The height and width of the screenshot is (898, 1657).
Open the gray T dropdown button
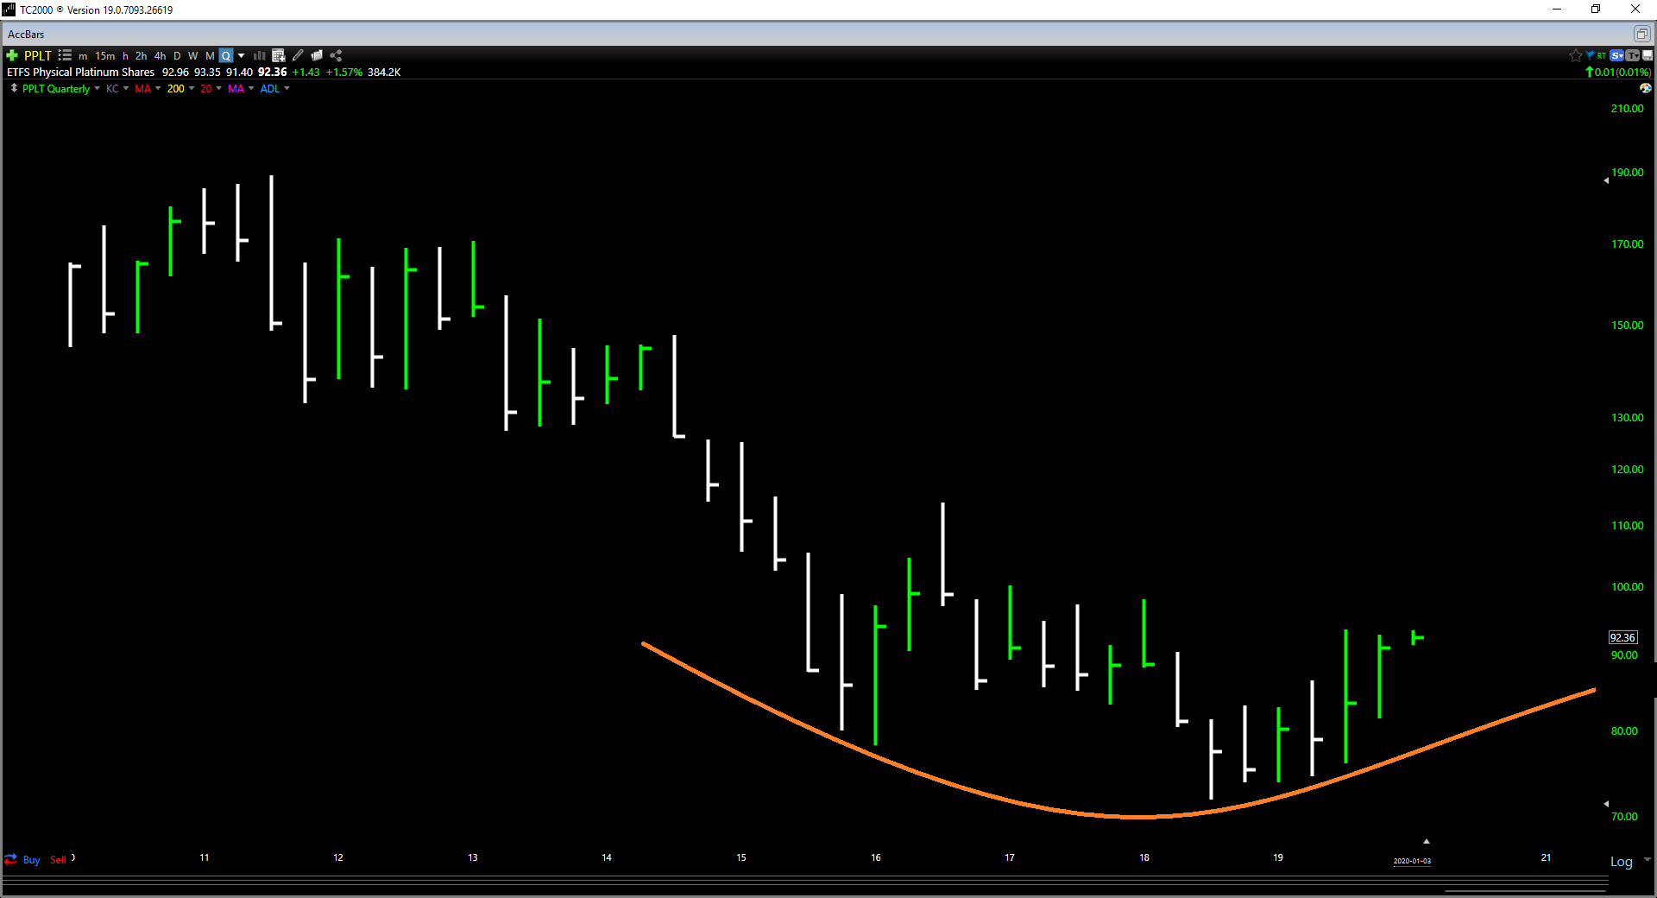(x=1632, y=55)
